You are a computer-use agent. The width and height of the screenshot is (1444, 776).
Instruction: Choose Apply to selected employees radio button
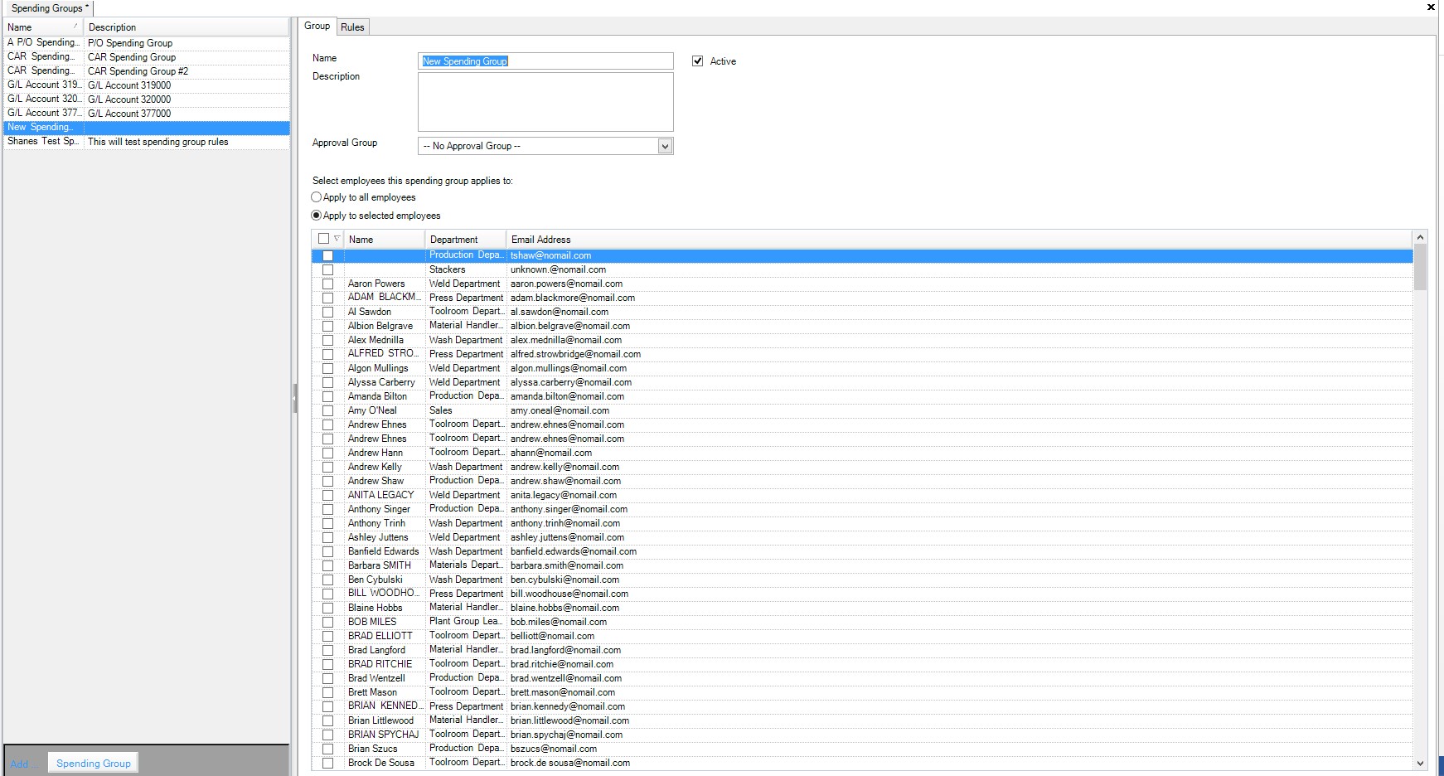(x=317, y=216)
